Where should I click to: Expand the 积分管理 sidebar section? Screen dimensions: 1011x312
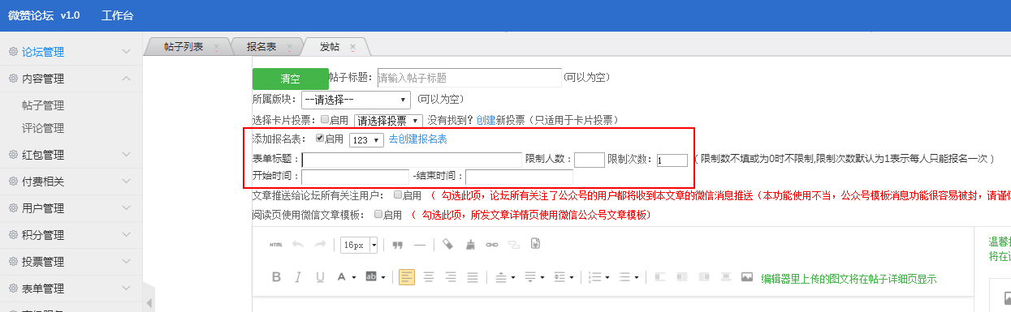click(71, 235)
